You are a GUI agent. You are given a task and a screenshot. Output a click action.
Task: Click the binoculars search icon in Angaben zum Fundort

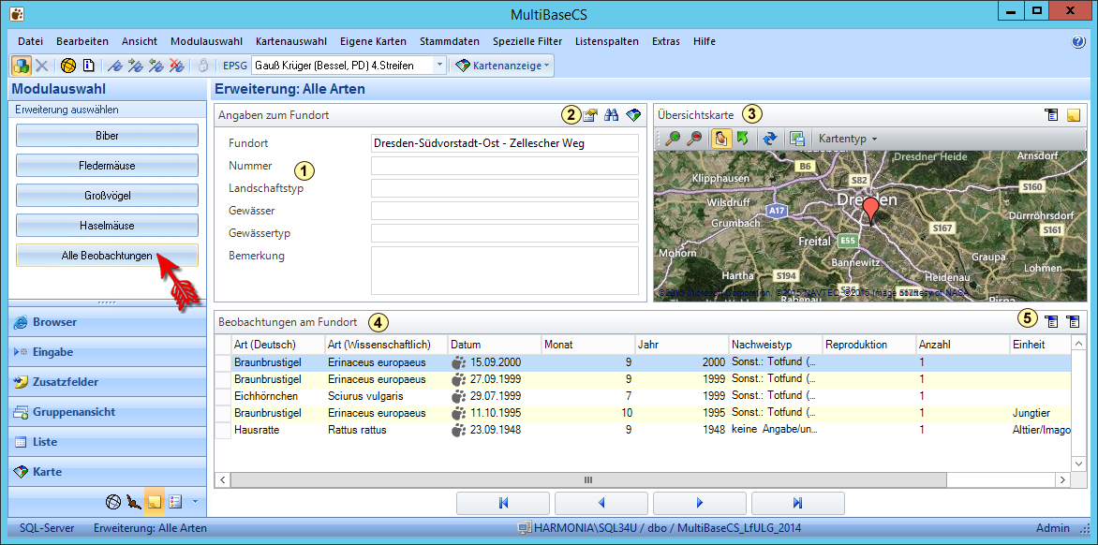(612, 115)
